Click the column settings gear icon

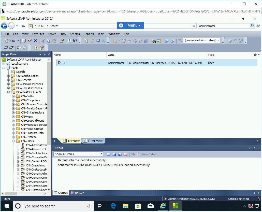[x=255, y=55]
